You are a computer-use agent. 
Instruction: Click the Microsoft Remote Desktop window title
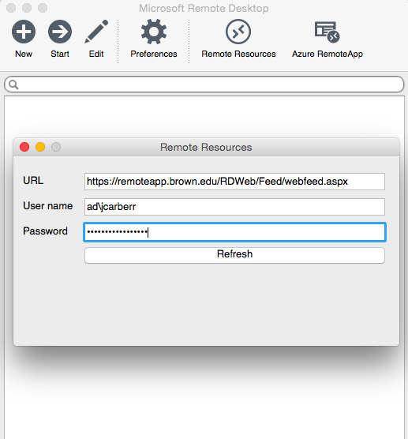pos(204,8)
